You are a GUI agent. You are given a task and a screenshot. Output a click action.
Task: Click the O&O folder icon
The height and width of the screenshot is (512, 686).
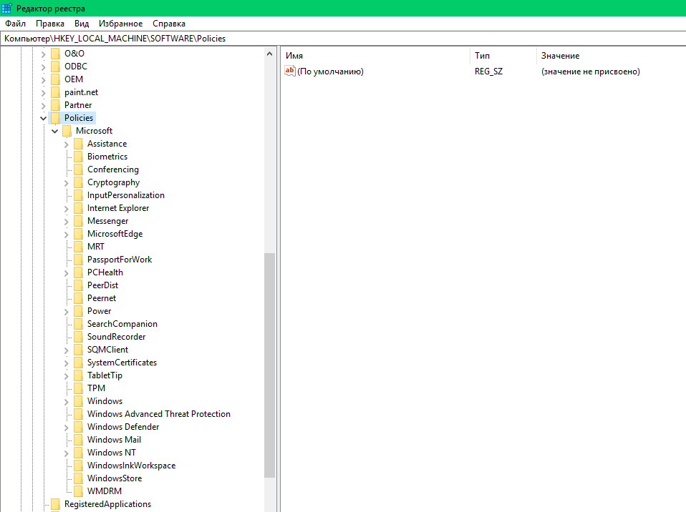point(56,54)
